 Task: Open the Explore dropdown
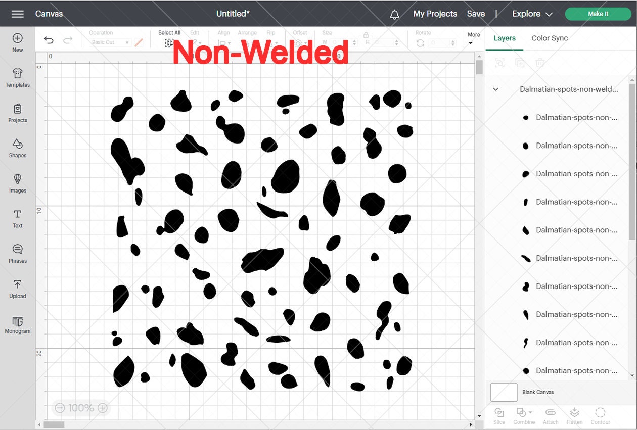(532, 14)
